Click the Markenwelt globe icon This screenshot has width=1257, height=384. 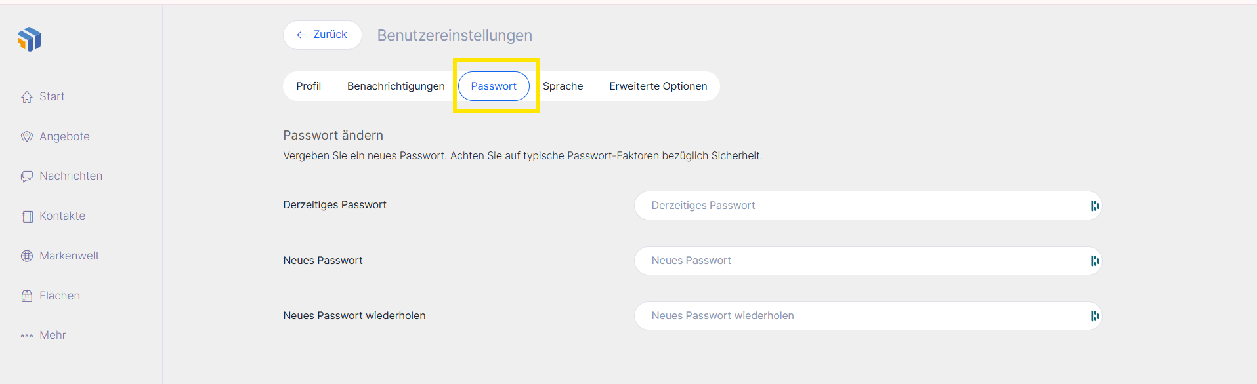coord(27,256)
